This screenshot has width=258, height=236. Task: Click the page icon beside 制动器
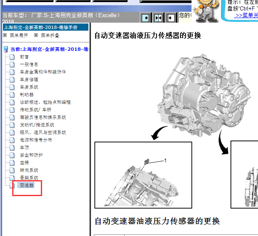(x=12, y=94)
